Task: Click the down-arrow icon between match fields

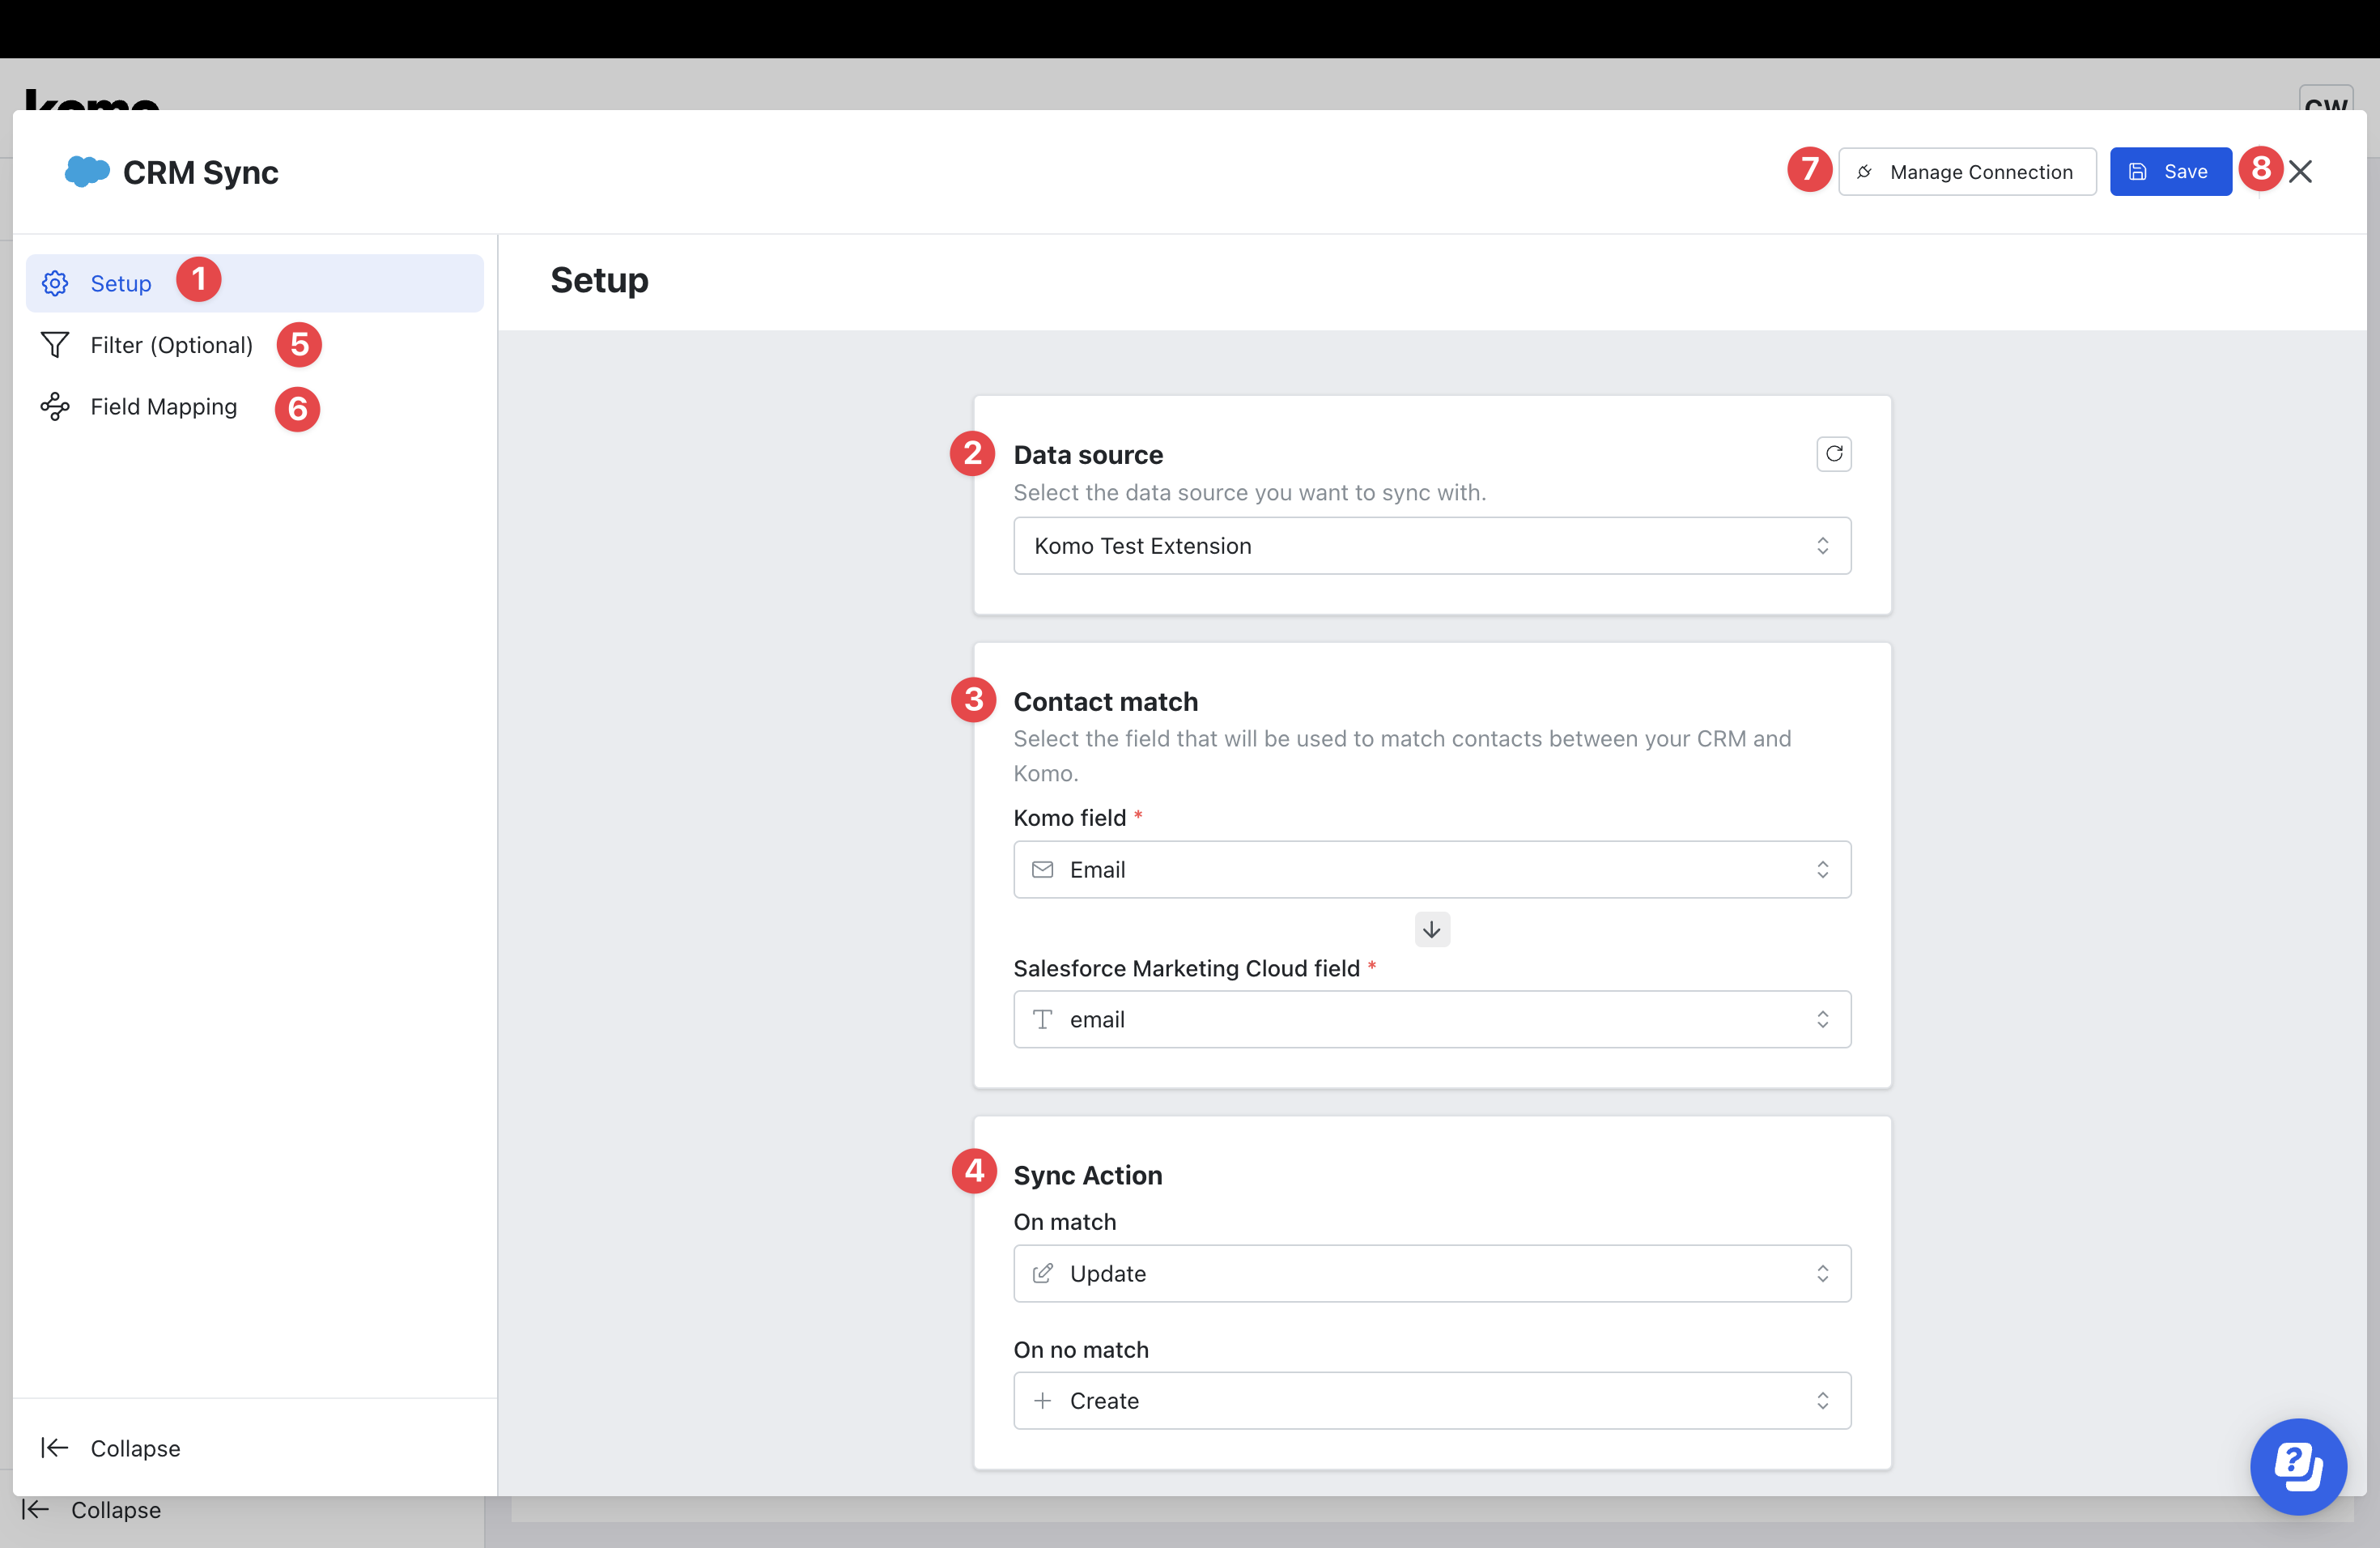Action: tap(1431, 930)
